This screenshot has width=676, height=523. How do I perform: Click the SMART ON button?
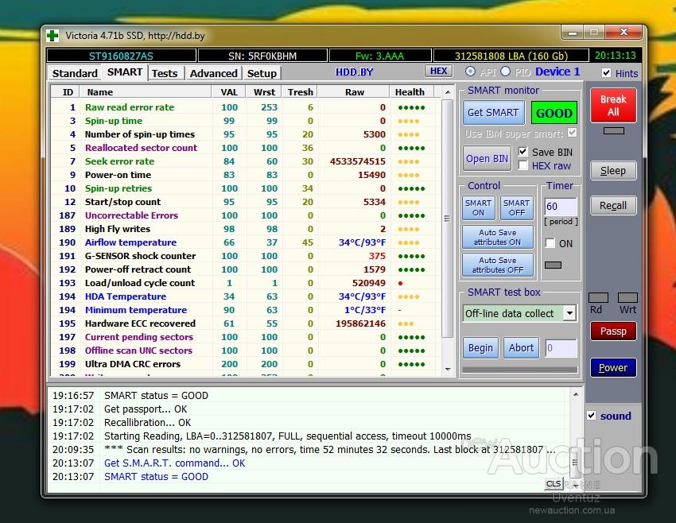(479, 207)
